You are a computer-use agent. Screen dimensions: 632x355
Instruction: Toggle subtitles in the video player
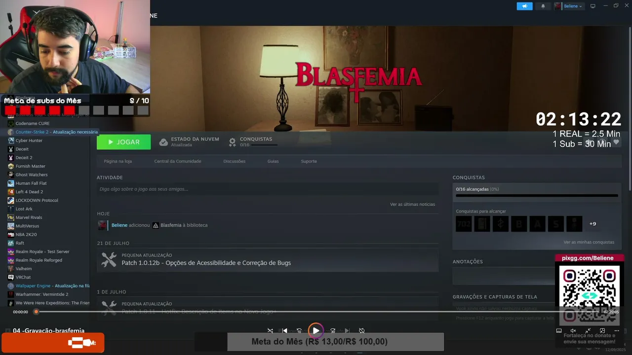pos(559,331)
